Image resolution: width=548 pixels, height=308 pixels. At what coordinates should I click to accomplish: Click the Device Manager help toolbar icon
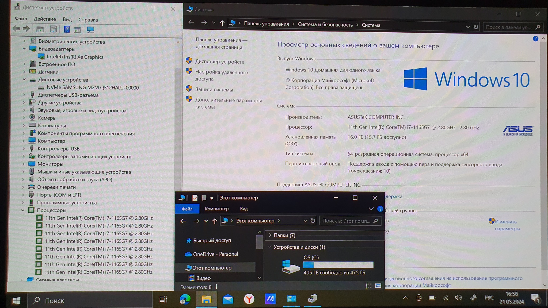coord(67,29)
